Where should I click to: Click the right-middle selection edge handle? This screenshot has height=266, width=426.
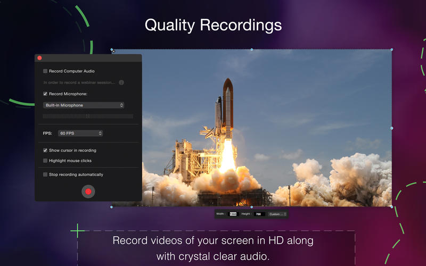coord(392,128)
